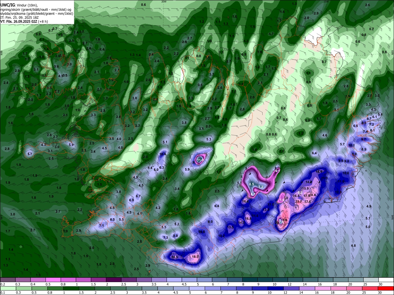The height and width of the screenshot is (295, 394).
Task: Select the bright magenta 0.5 swatch in top legend row
Action: tap(53, 280)
